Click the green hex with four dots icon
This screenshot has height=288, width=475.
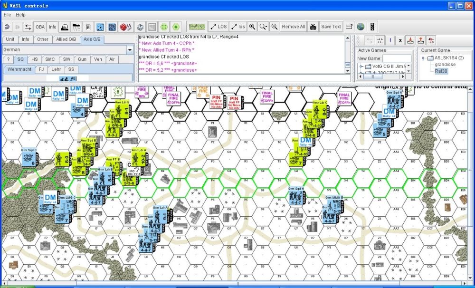pos(164,27)
